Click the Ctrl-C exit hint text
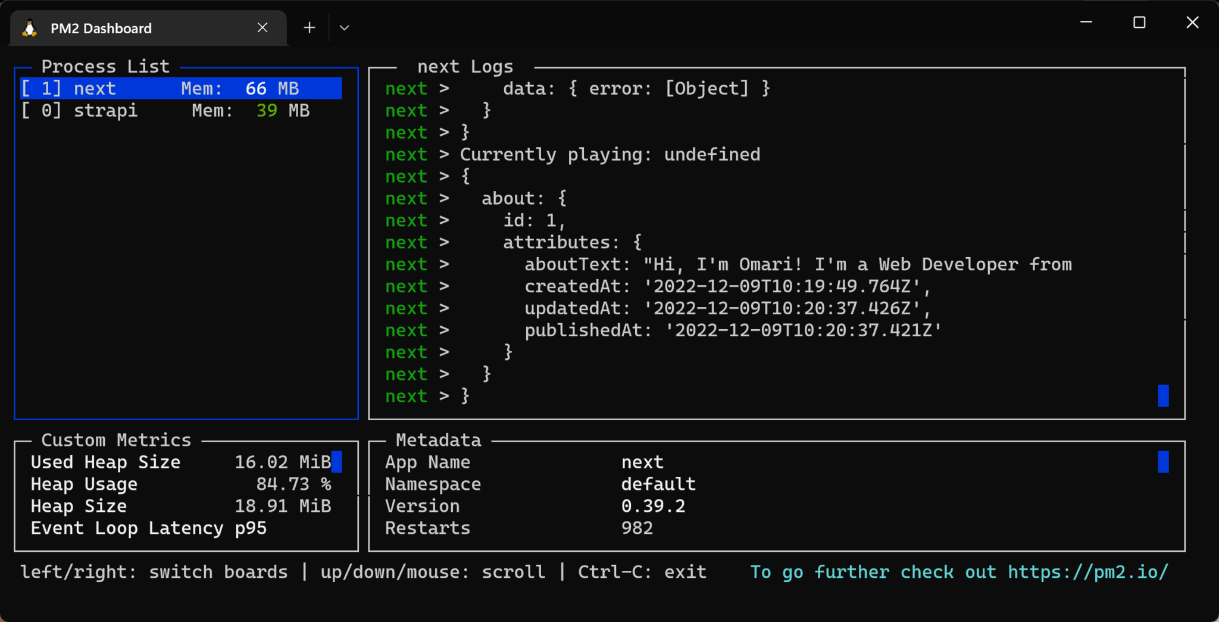Image resolution: width=1219 pixels, height=622 pixels. point(642,571)
